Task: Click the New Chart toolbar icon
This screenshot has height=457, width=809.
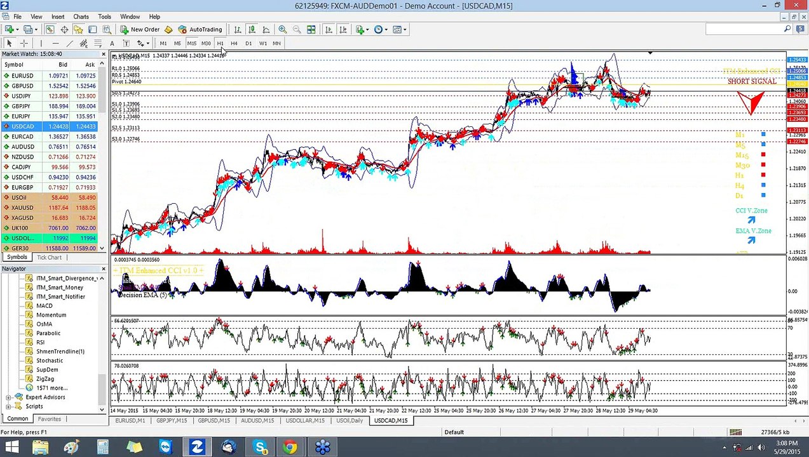Action: [x=10, y=29]
